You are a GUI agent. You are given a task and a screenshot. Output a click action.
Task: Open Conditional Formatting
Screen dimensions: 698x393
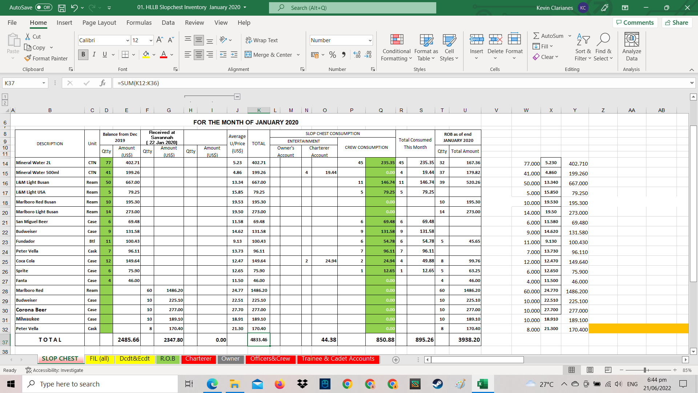(x=396, y=47)
